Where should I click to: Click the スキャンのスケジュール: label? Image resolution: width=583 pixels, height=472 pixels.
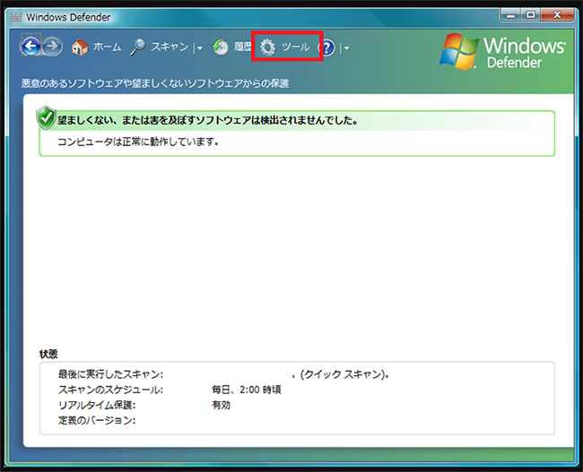[110, 390]
